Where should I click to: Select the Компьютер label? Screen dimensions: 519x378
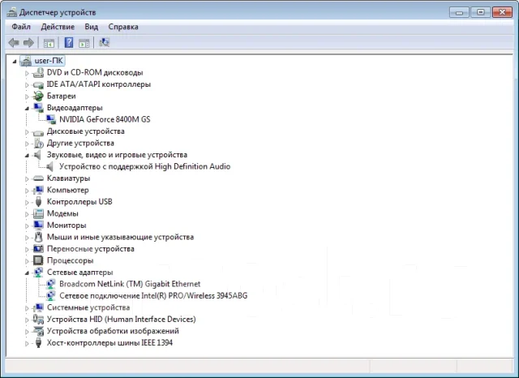68,190
